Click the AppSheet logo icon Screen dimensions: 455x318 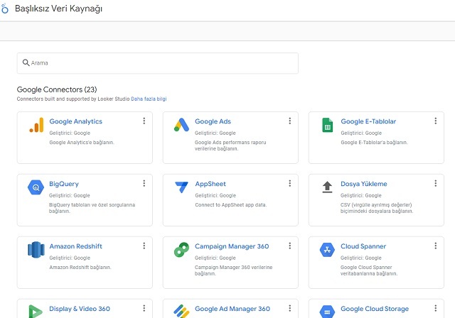pos(182,187)
